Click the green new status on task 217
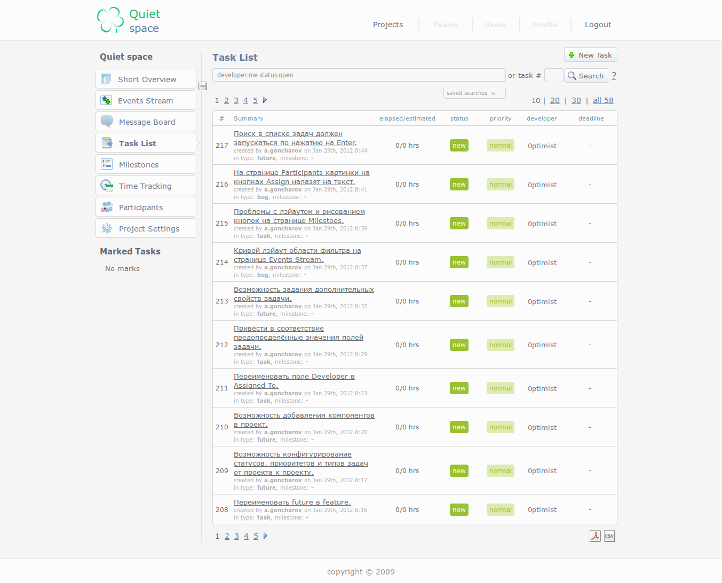722x583 pixels. pos(459,146)
